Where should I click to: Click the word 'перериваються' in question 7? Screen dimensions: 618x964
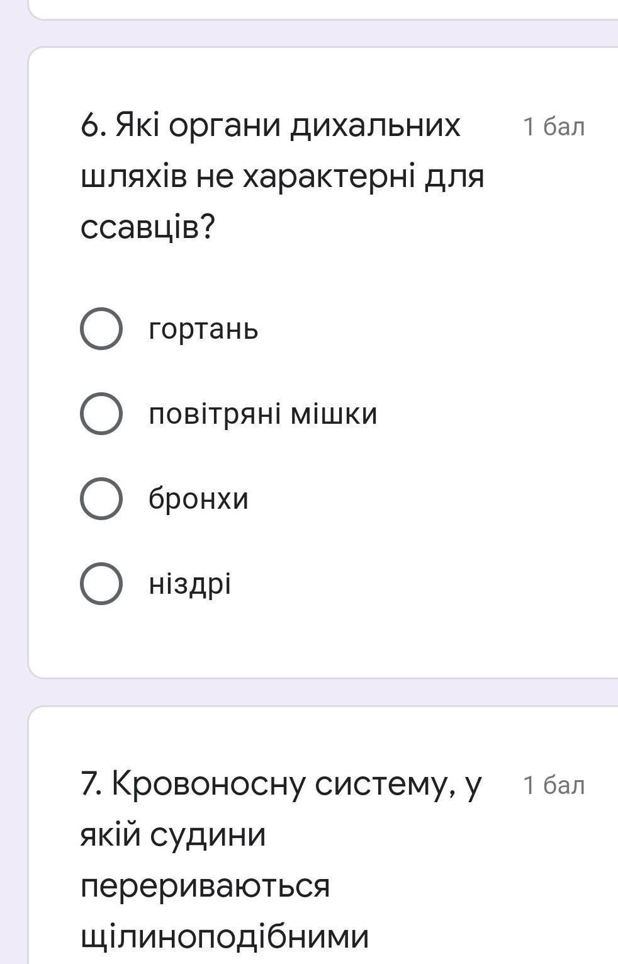(205, 885)
